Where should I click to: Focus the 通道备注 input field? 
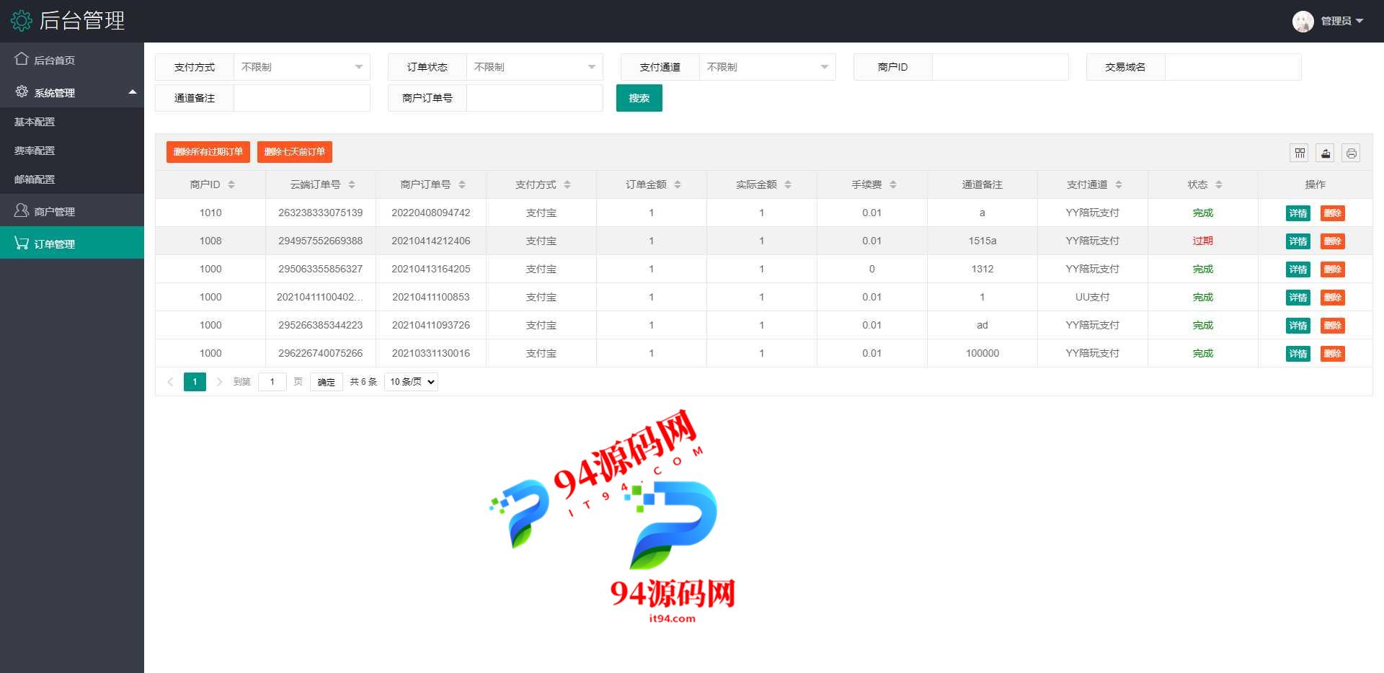[x=301, y=98]
